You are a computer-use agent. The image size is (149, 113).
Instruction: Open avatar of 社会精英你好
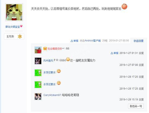click(x=38, y=50)
